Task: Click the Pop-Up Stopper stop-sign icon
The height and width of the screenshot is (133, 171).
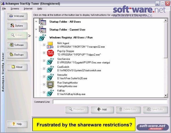Action: (x=50, y=53)
